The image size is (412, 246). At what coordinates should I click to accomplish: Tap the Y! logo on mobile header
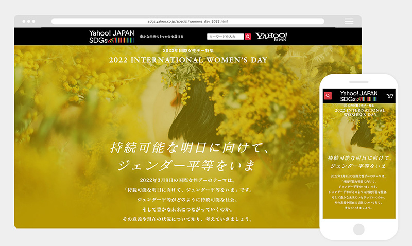pos(390,96)
